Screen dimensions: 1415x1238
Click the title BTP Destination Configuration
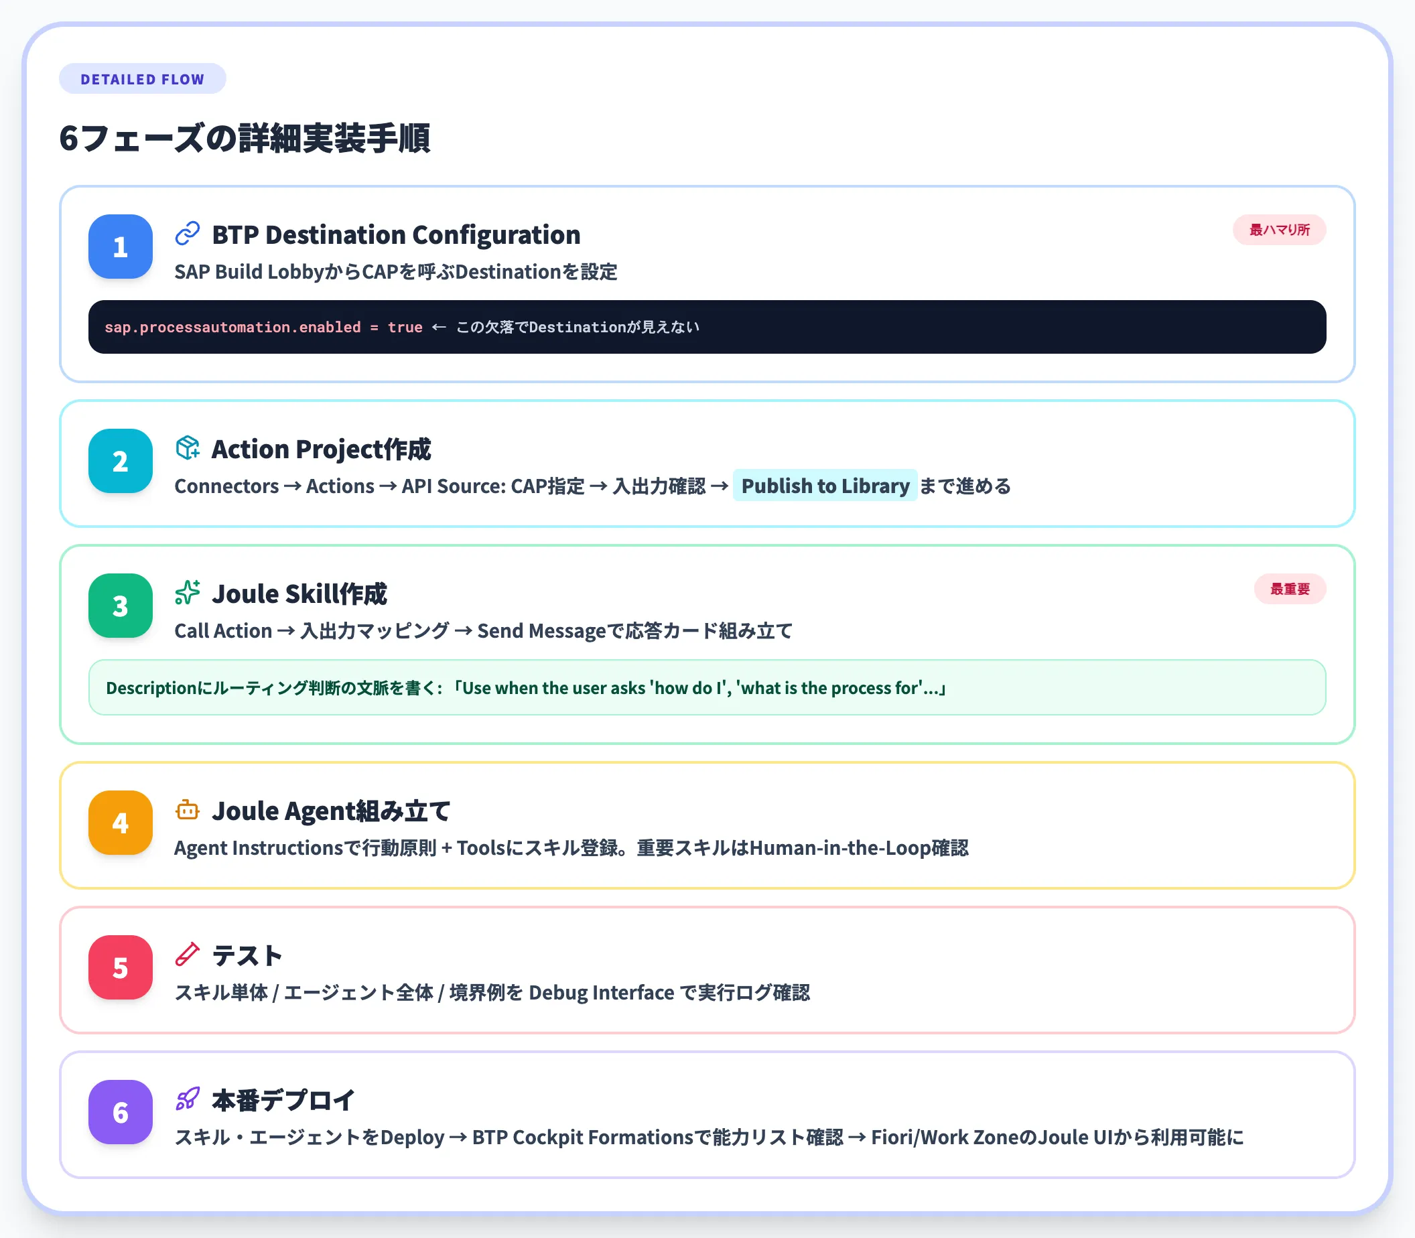396,235
